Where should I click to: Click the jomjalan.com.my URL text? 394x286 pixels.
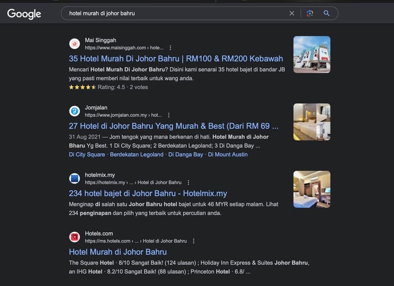[123, 115]
